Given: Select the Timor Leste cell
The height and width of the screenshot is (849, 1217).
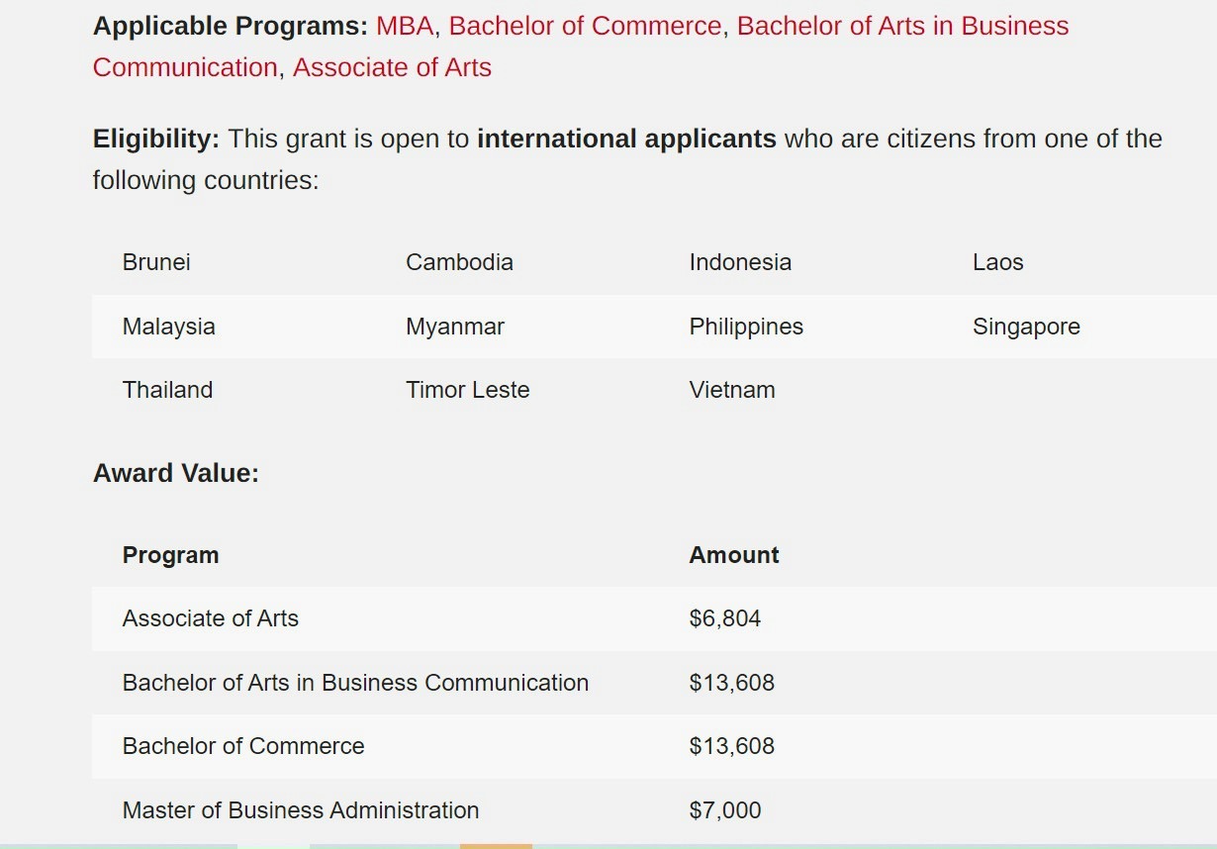Looking at the screenshot, I should 467,390.
